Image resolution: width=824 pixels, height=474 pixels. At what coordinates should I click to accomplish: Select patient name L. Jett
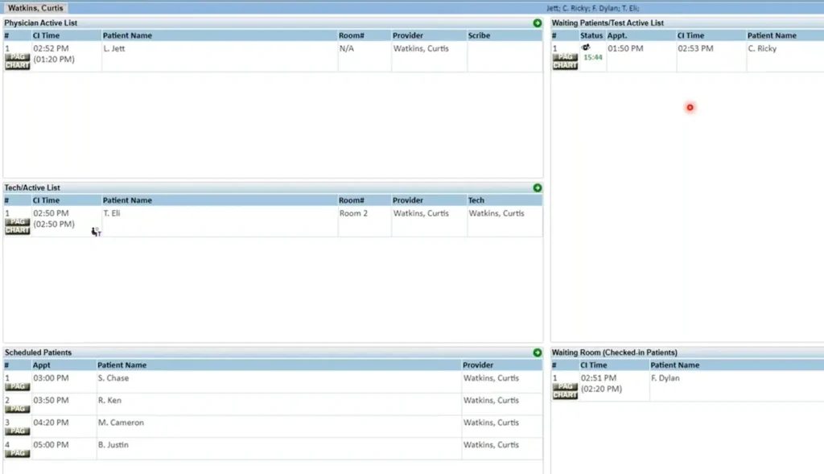click(x=114, y=48)
